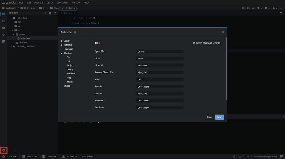The image size is (285, 159).
Task: Click the src breadcrumb in path bar
Action: click(44, 8)
